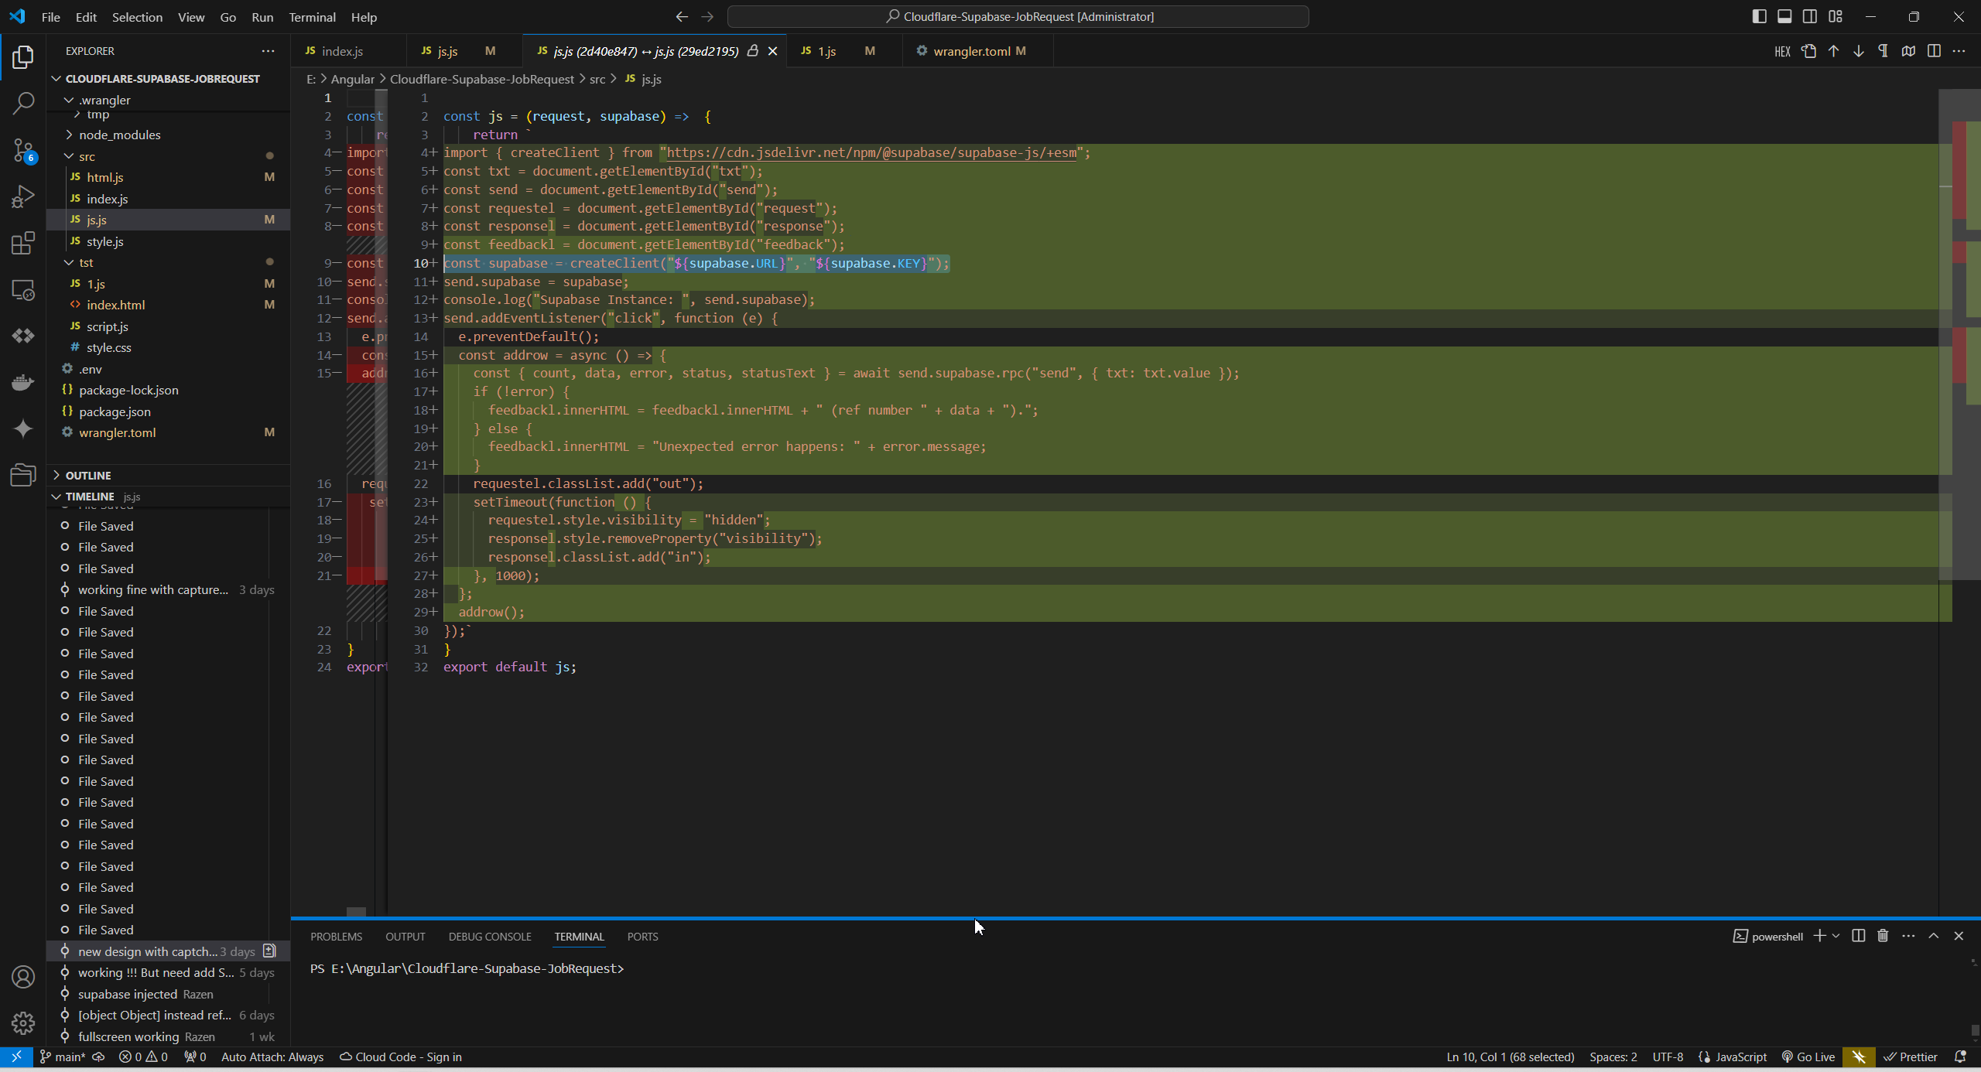Open Run and Debug view
The width and height of the screenshot is (1981, 1072).
(23, 196)
